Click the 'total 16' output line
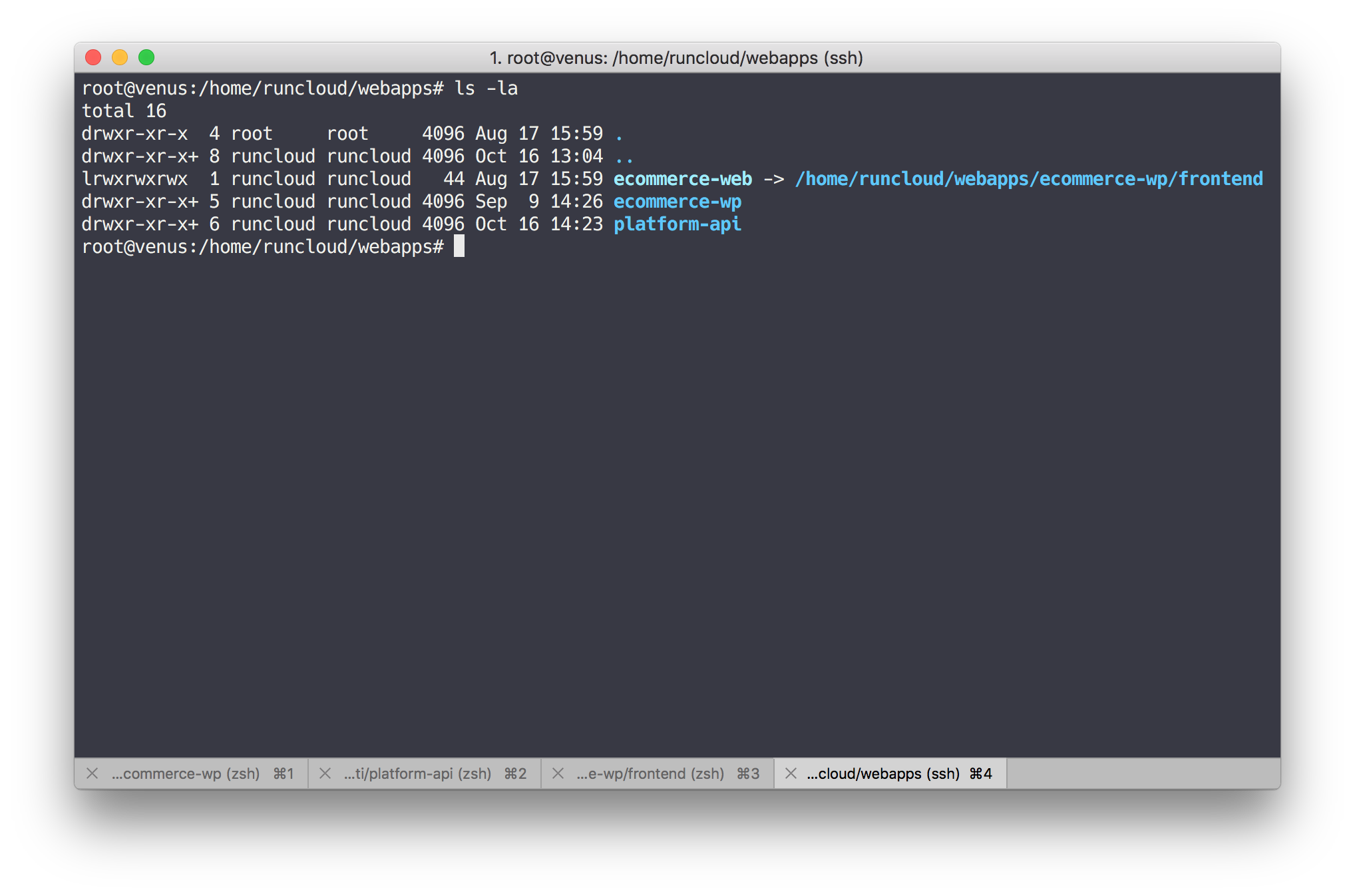The height and width of the screenshot is (896, 1355). [x=124, y=111]
